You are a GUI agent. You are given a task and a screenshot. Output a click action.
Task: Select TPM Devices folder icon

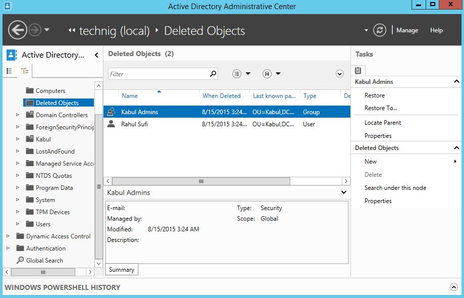point(30,212)
